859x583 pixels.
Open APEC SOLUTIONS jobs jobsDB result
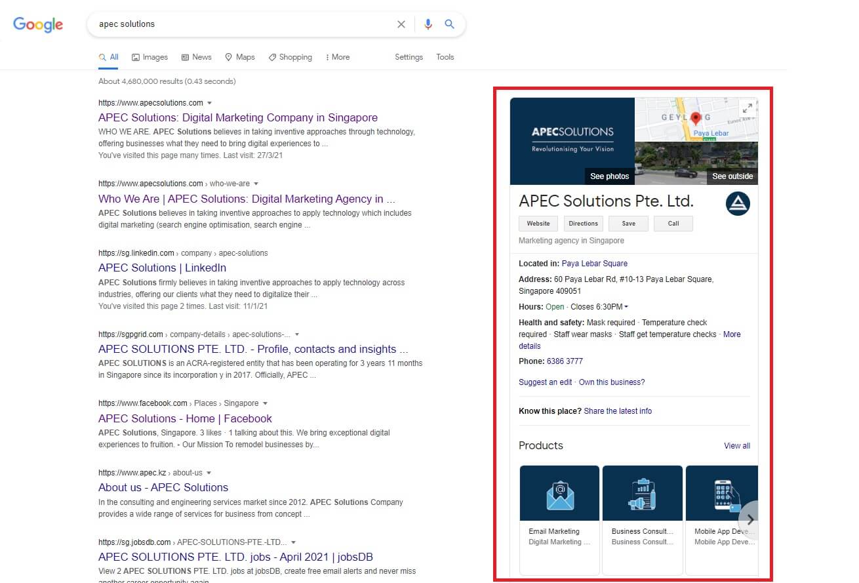tap(235, 557)
